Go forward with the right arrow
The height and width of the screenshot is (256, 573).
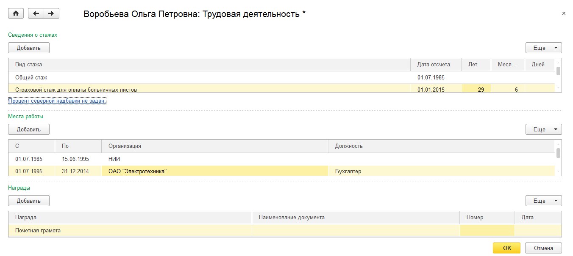pos(51,14)
